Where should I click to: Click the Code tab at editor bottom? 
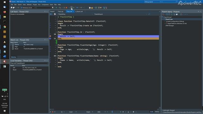152,112
